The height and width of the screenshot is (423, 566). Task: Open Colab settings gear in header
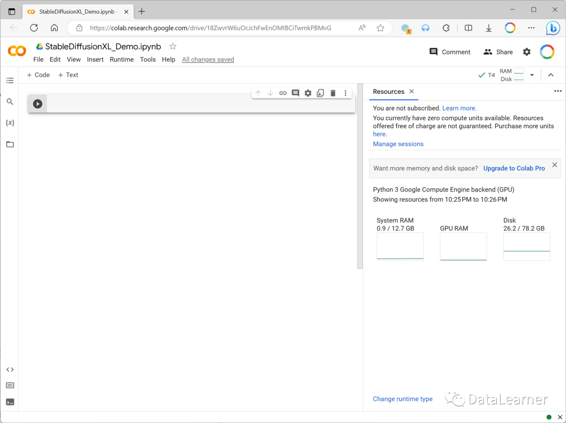pos(527,52)
